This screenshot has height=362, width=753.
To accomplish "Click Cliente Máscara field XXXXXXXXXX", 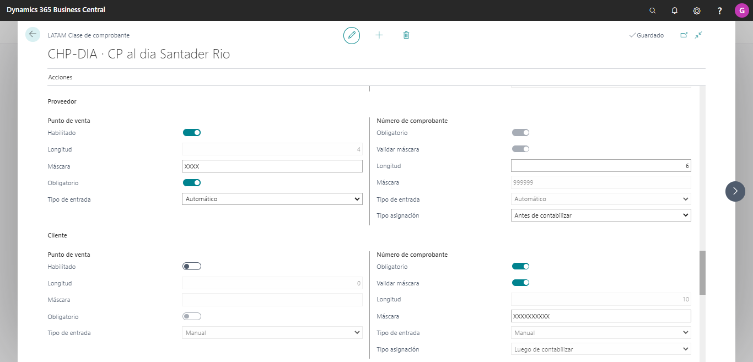I will [601, 316].
